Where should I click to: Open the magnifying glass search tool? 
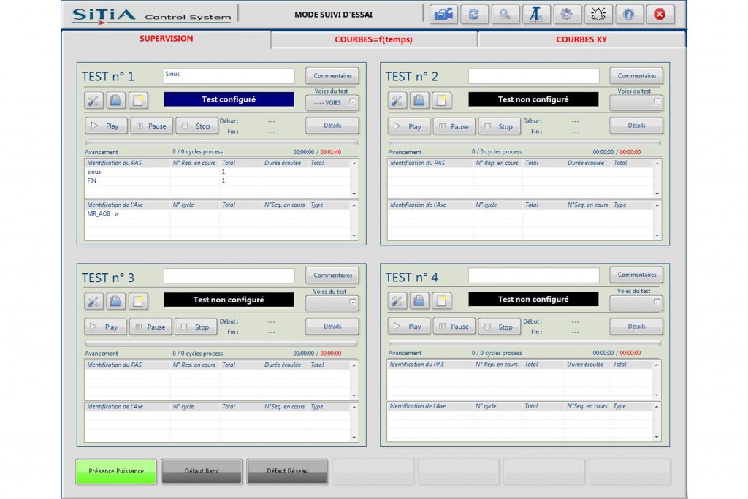click(x=505, y=15)
